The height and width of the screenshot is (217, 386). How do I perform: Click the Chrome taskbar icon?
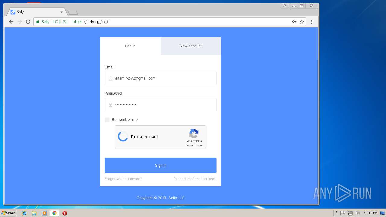point(54,213)
